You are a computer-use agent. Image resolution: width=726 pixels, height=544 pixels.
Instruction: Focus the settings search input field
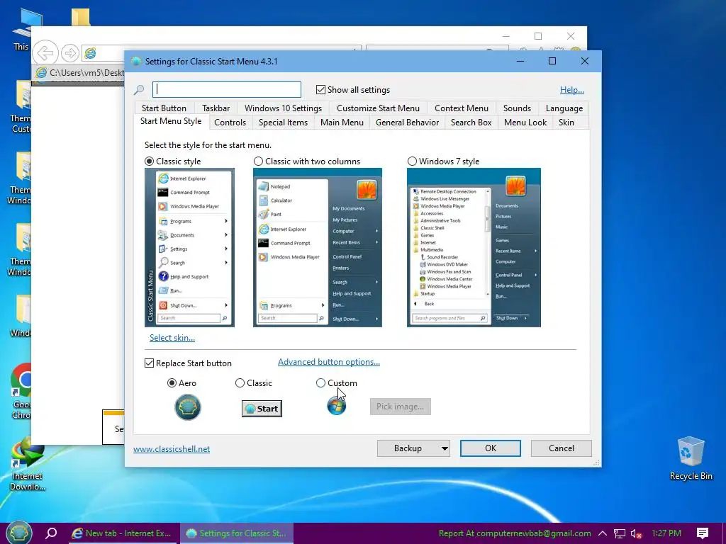coord(227,90)
